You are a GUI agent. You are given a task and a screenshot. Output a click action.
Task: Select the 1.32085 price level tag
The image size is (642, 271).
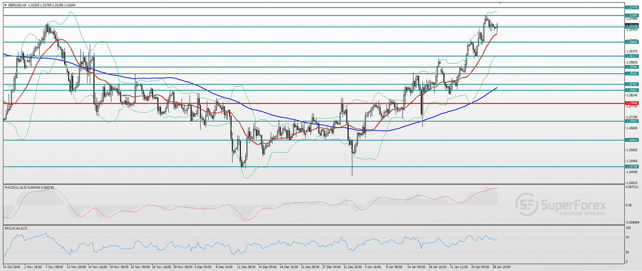click(x=631, y=16)
